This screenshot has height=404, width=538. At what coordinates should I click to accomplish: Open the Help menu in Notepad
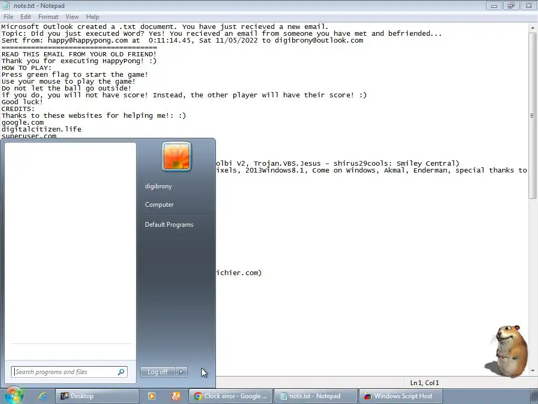92,17
